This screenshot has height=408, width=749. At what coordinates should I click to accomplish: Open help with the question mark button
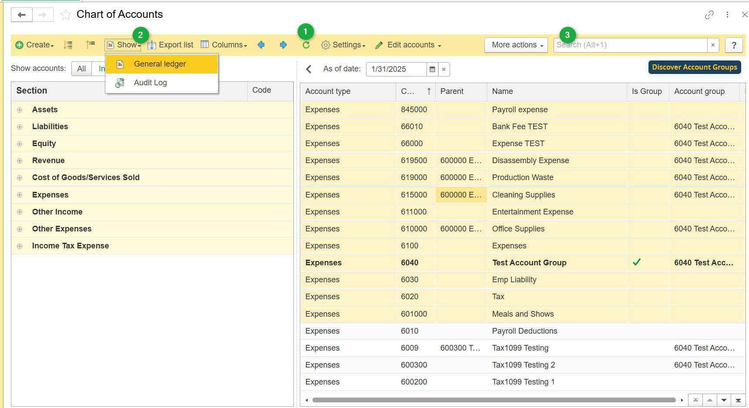tap(734, 45)
